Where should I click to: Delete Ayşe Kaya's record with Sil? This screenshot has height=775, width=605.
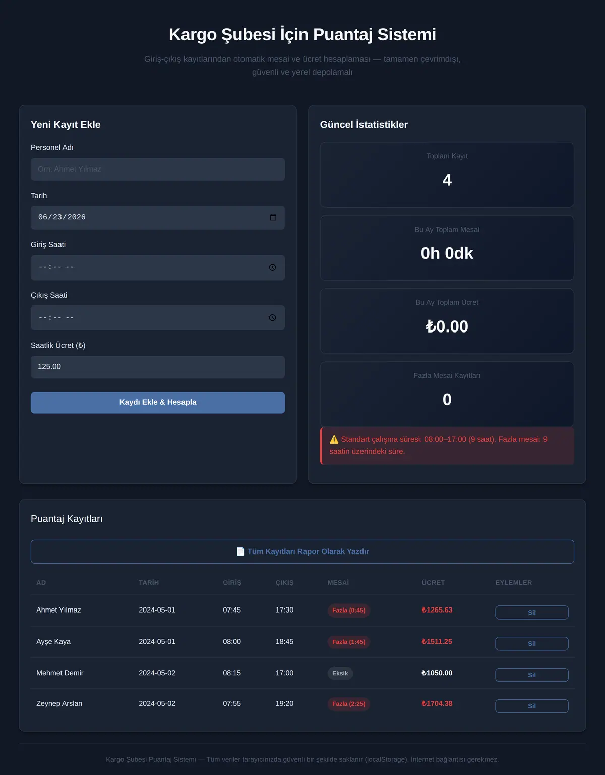click(532, 644)
